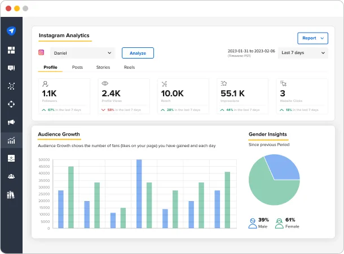Viewport: 344px width, 254px height.
Task: Open the dashboard grid icon in sidebar
Action: [x=11, y=50]
